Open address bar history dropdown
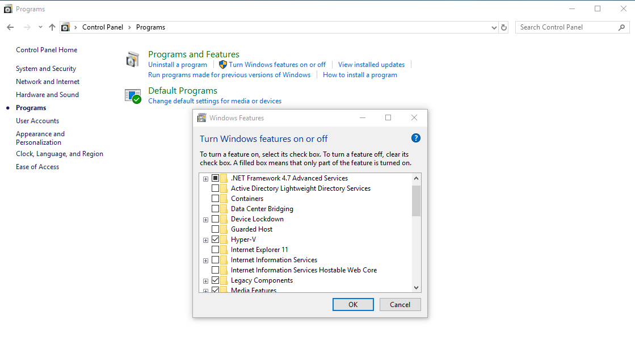 494,28
